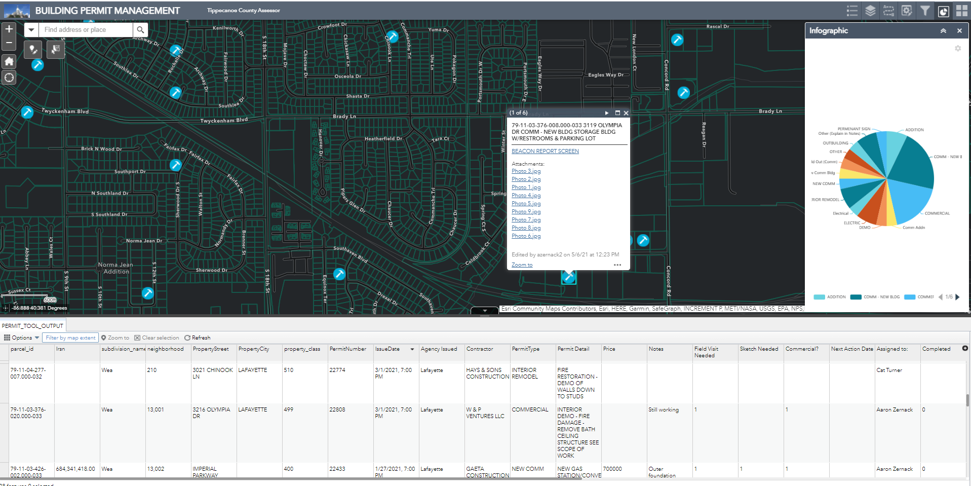The width and height of the screenshot is (971, 486).
Task: Open the Smart Editor tool icon
Action: (x=907, y=10)
